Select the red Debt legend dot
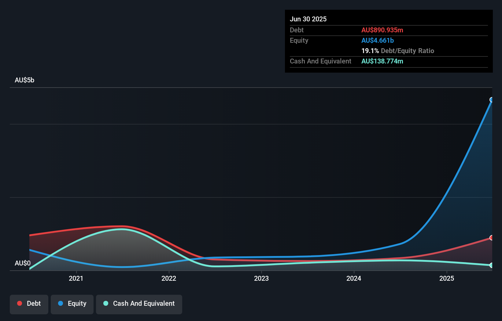The width and height of the screenshot is (502, 321). pos(19,303)
